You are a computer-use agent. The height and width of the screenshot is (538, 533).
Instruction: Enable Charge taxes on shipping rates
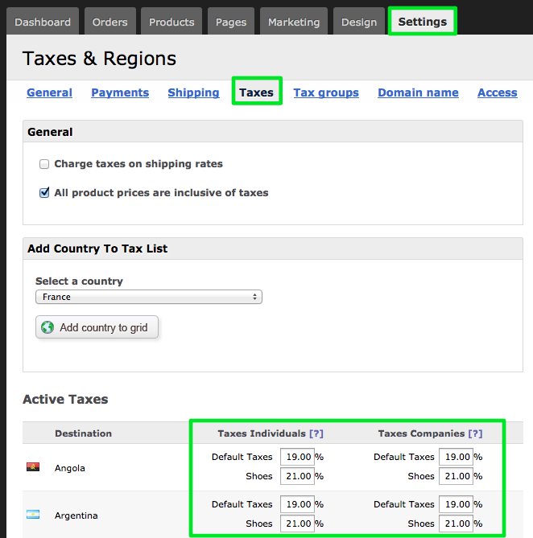click(x=44, y=164)
